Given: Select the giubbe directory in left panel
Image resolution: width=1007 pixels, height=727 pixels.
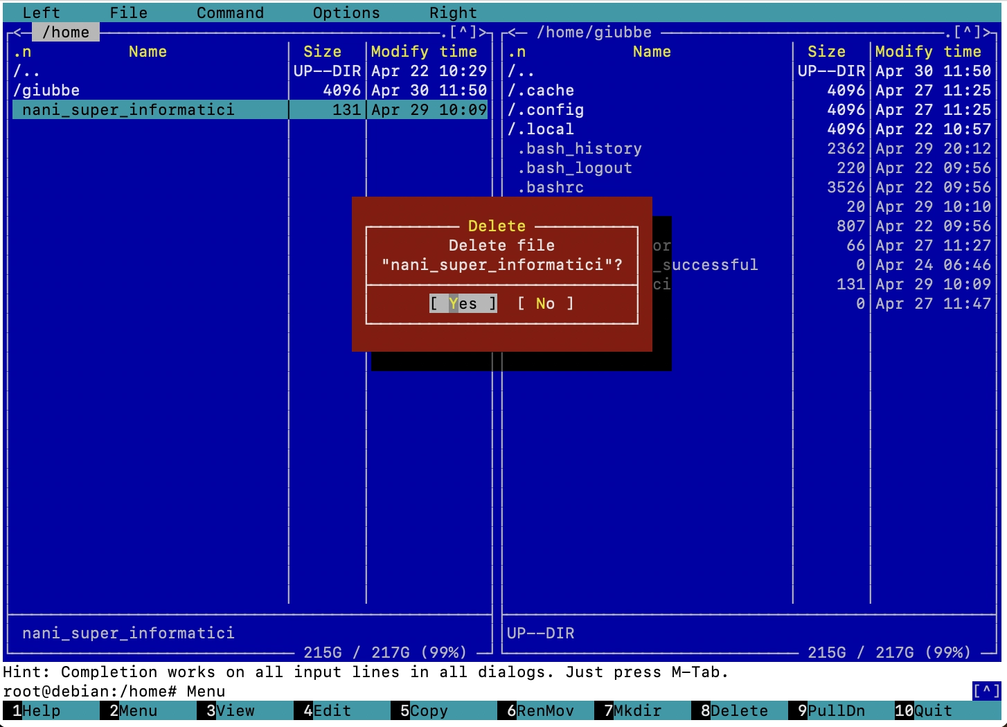Looking at the screenshot, I should click(46, 91).
